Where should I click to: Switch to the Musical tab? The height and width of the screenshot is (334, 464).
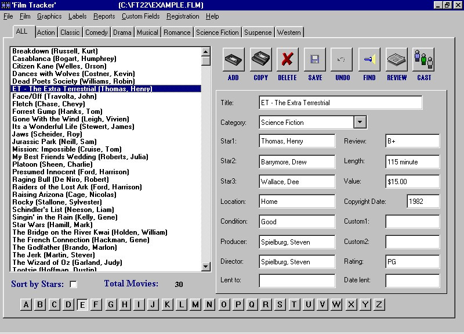click(147, 33)
